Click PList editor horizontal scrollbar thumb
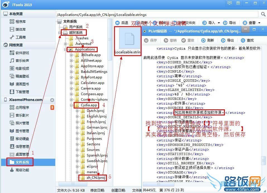267x193 pixels. [x=158, y=184]
